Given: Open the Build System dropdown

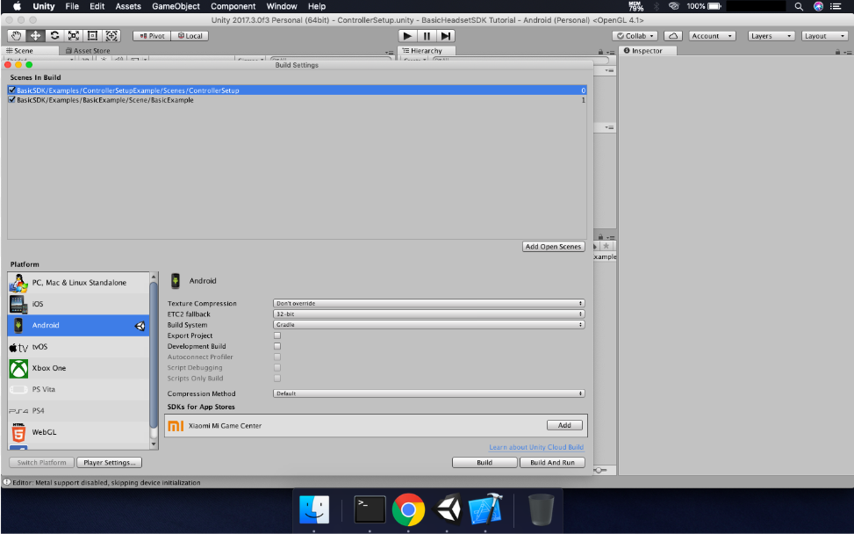Looking at the screenshot, I should point(428,325).
